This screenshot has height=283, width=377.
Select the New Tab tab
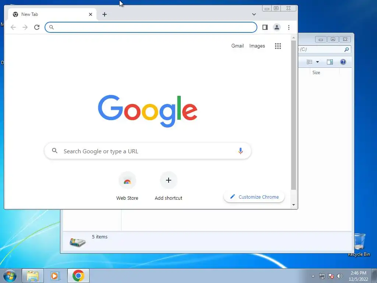[x=52, y=14]
